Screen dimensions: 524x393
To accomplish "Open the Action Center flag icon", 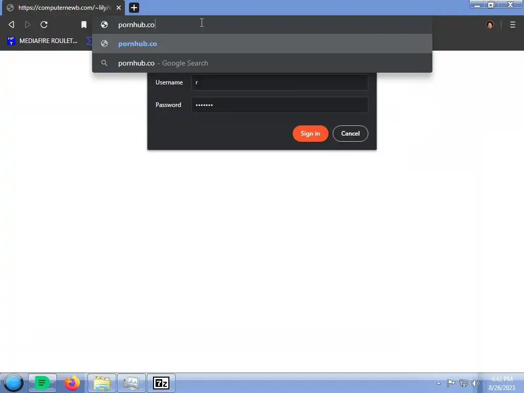I will (x=451, y=383).
